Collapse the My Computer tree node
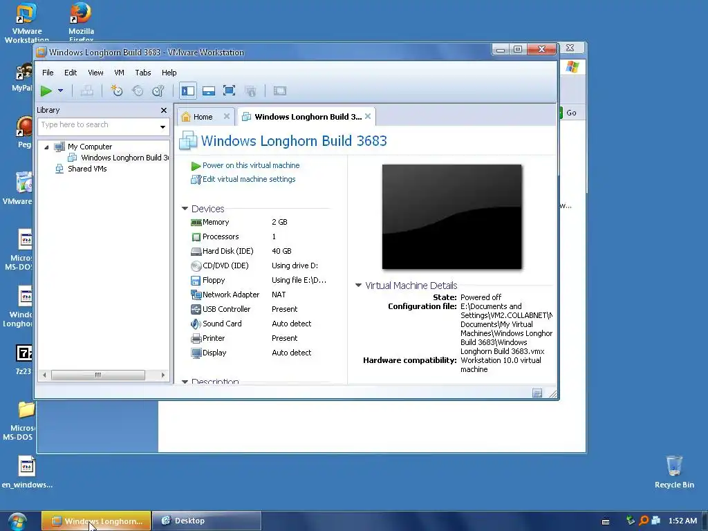Image resolution: width=708 pixels, height=531 pixels. coord(46,147)
